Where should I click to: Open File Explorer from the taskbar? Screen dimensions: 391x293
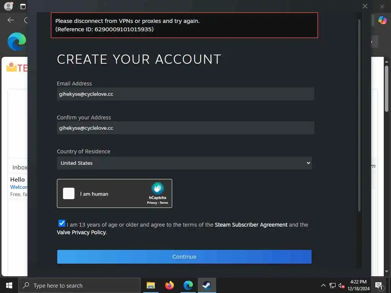click(150, 285)
